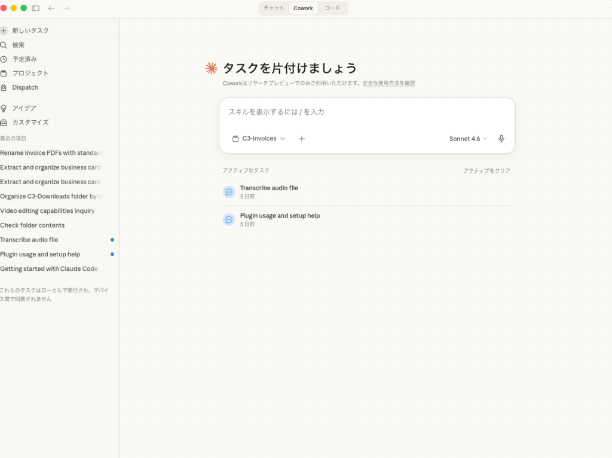Click アクティブをクリア button

486,171
